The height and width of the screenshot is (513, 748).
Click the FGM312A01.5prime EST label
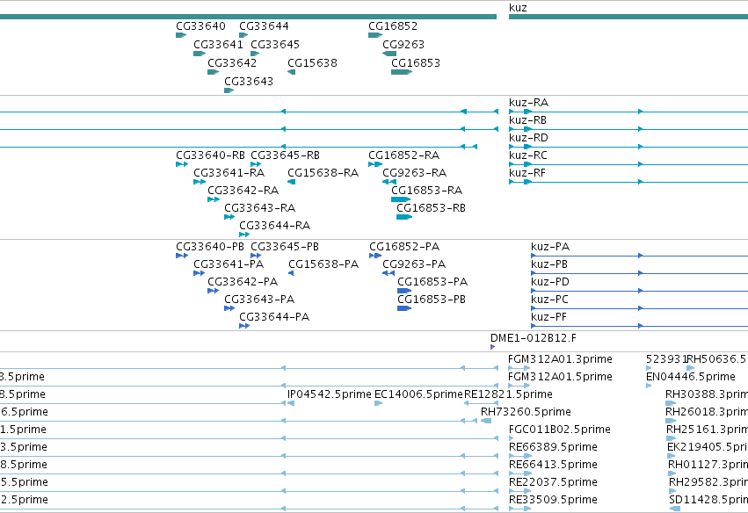(561, 377)
